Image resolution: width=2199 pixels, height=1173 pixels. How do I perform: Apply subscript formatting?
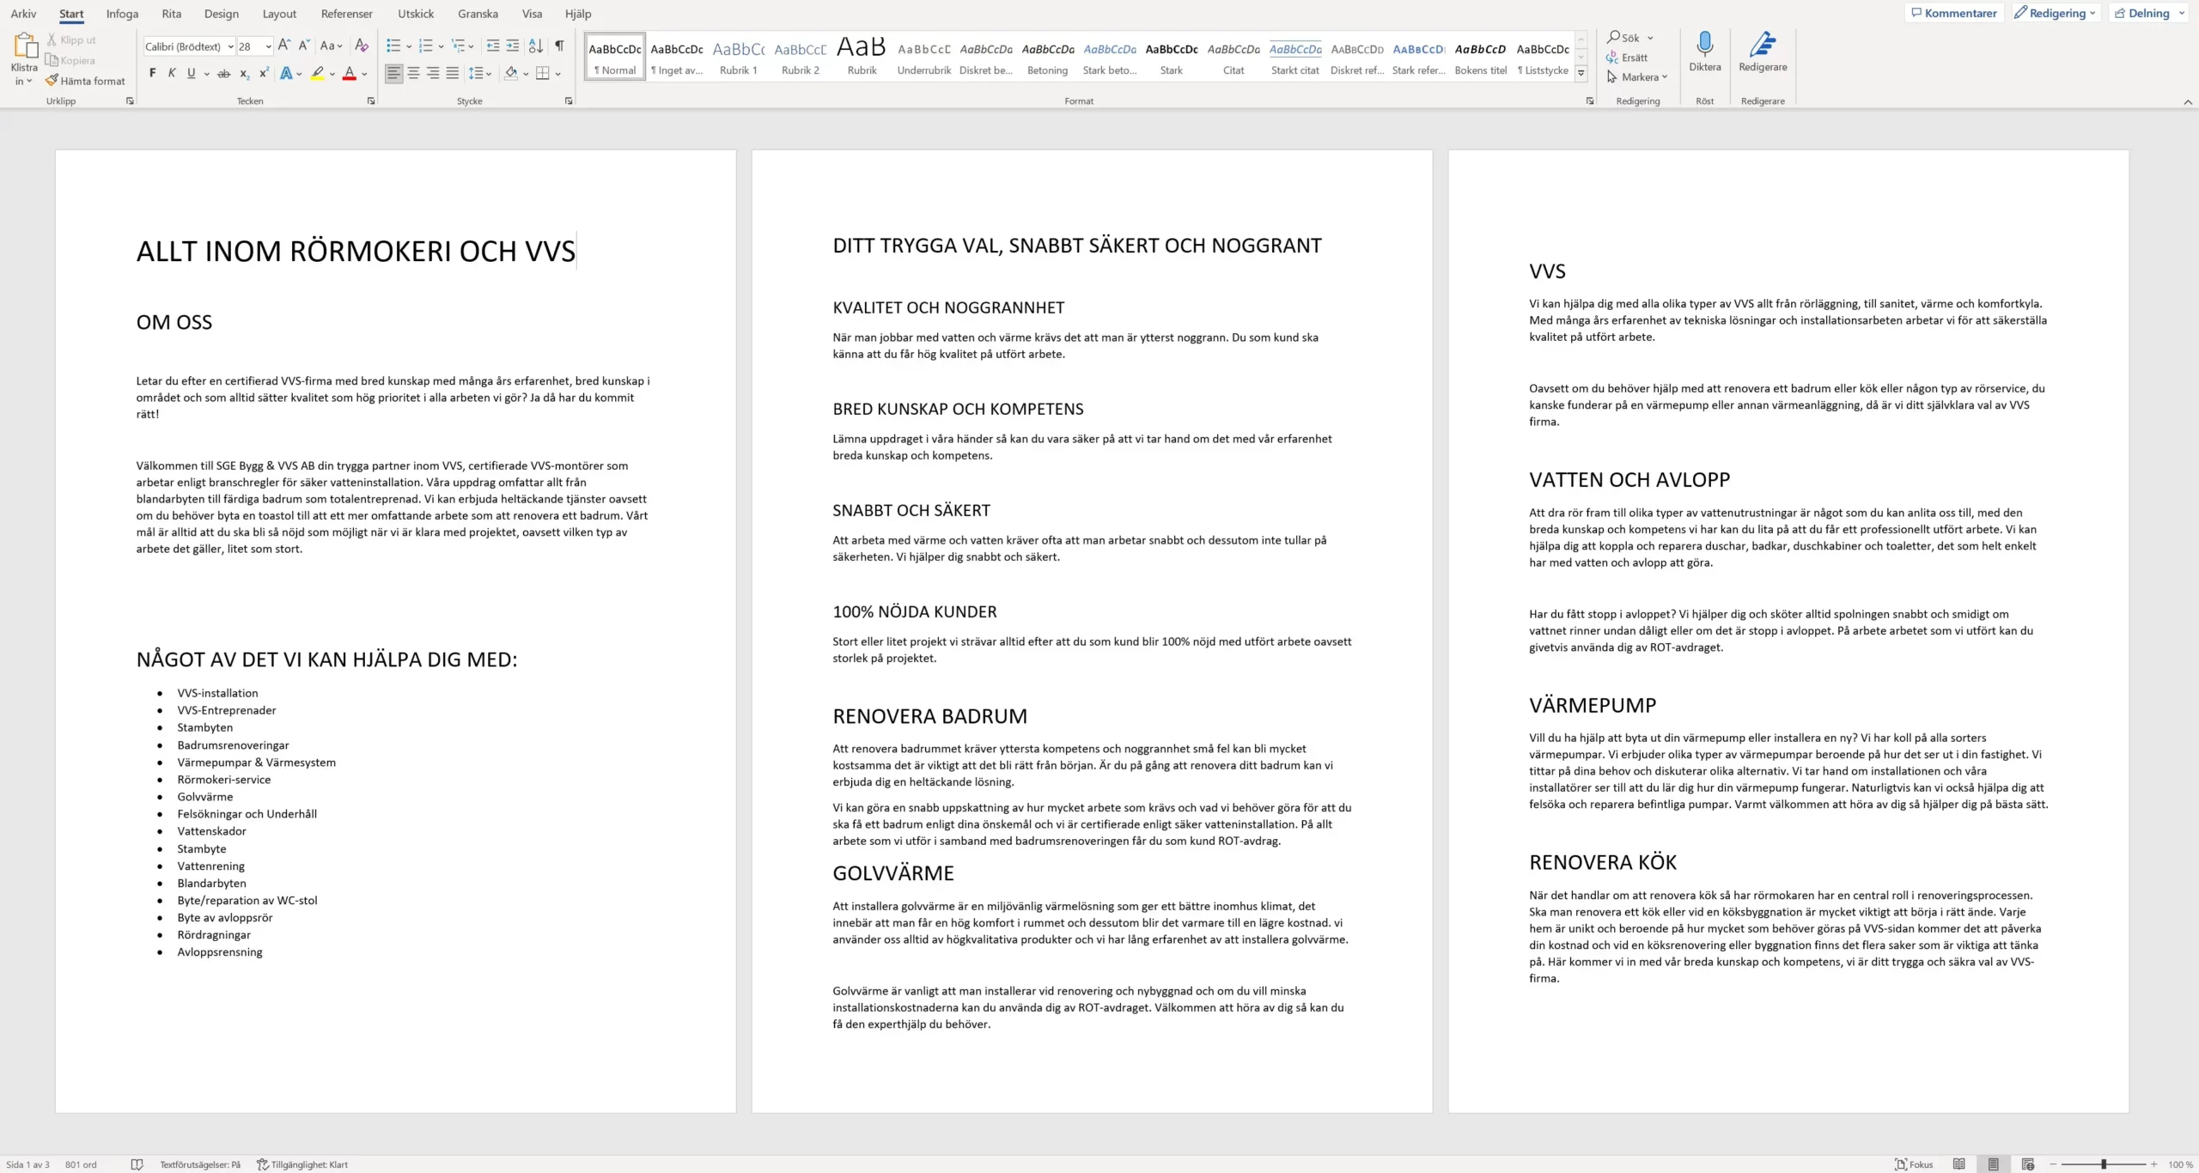tap(245, 74)
